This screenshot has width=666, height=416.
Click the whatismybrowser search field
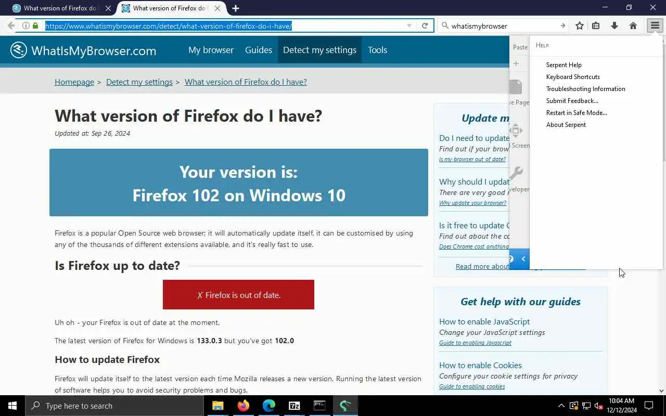point(503,25)
